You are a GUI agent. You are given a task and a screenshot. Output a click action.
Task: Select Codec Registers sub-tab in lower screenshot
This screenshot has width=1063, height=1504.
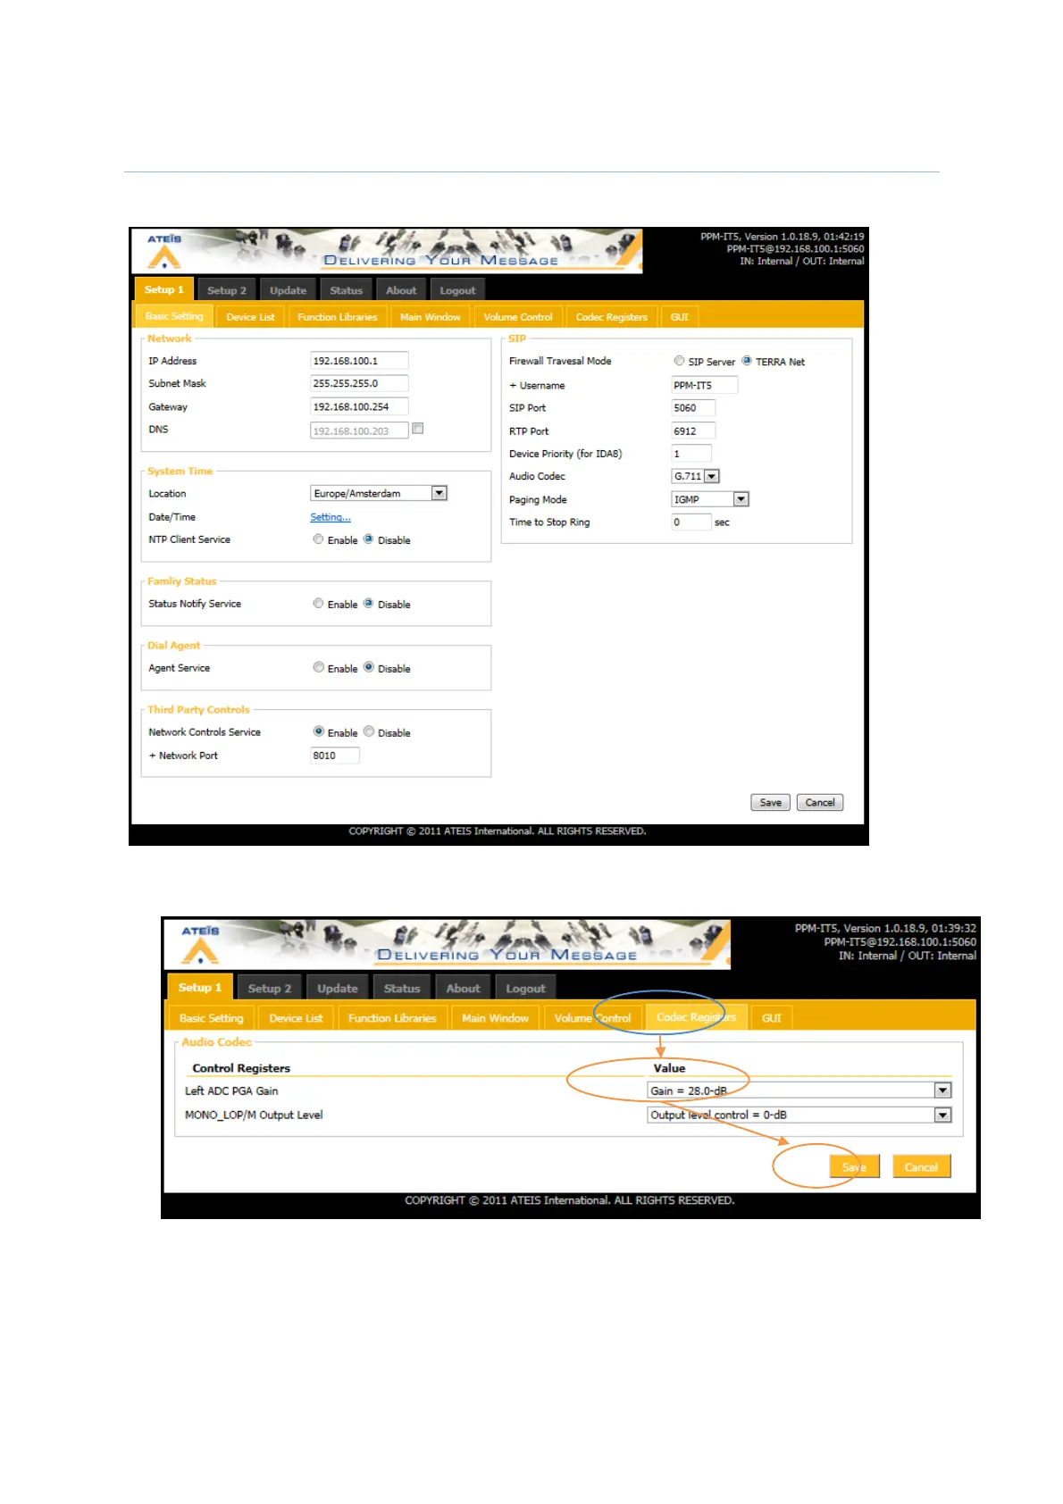696,1016
